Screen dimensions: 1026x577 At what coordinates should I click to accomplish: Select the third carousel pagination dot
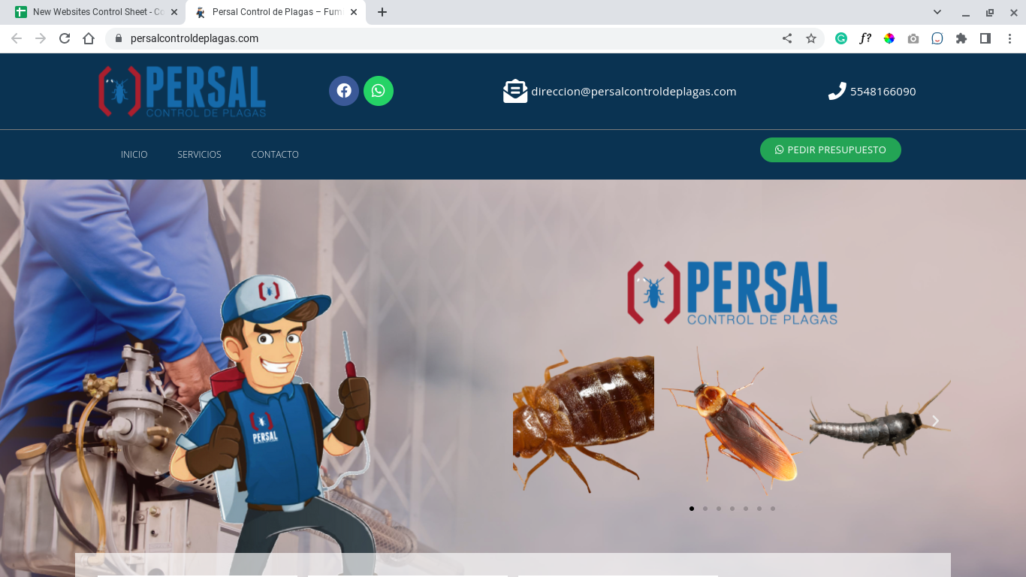point(719,509)
